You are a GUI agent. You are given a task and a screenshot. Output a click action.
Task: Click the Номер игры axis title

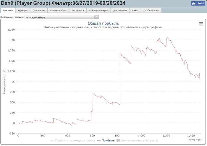tap(195, 140)
